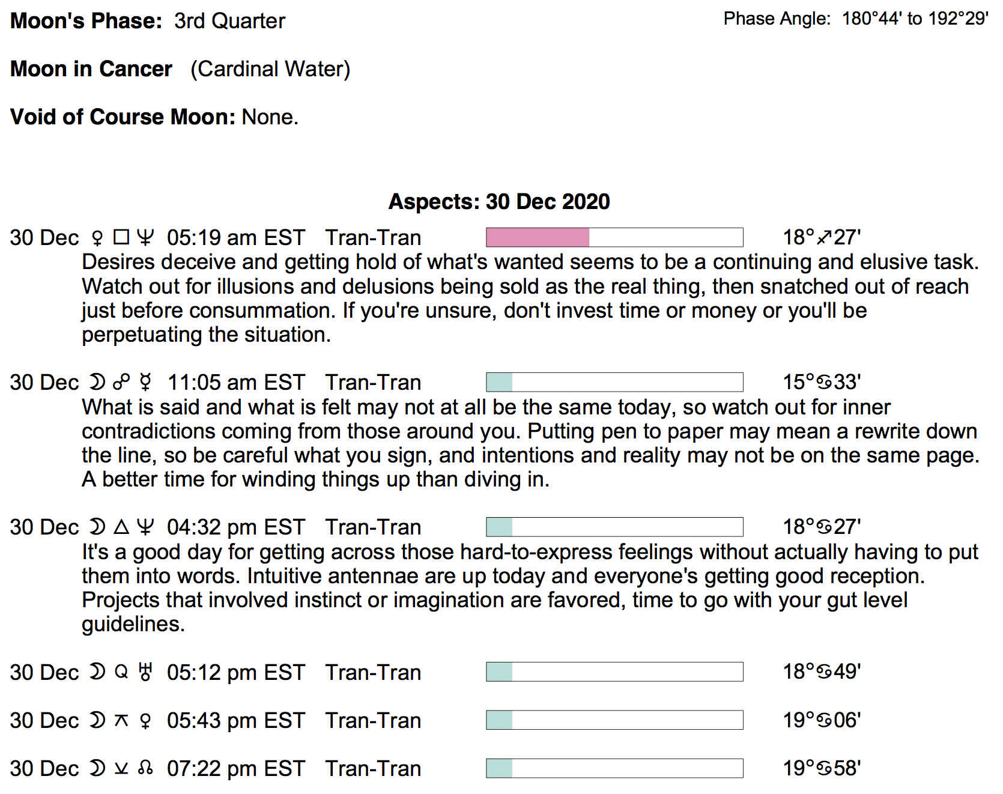The height and width of the screenshot is (794, 1003).
Task: Click the Moon crescent in the 04:32 pm row
Action: (97, 527)
